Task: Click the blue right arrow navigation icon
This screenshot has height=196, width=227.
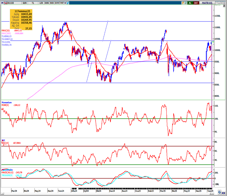Action: click(224, 193)
